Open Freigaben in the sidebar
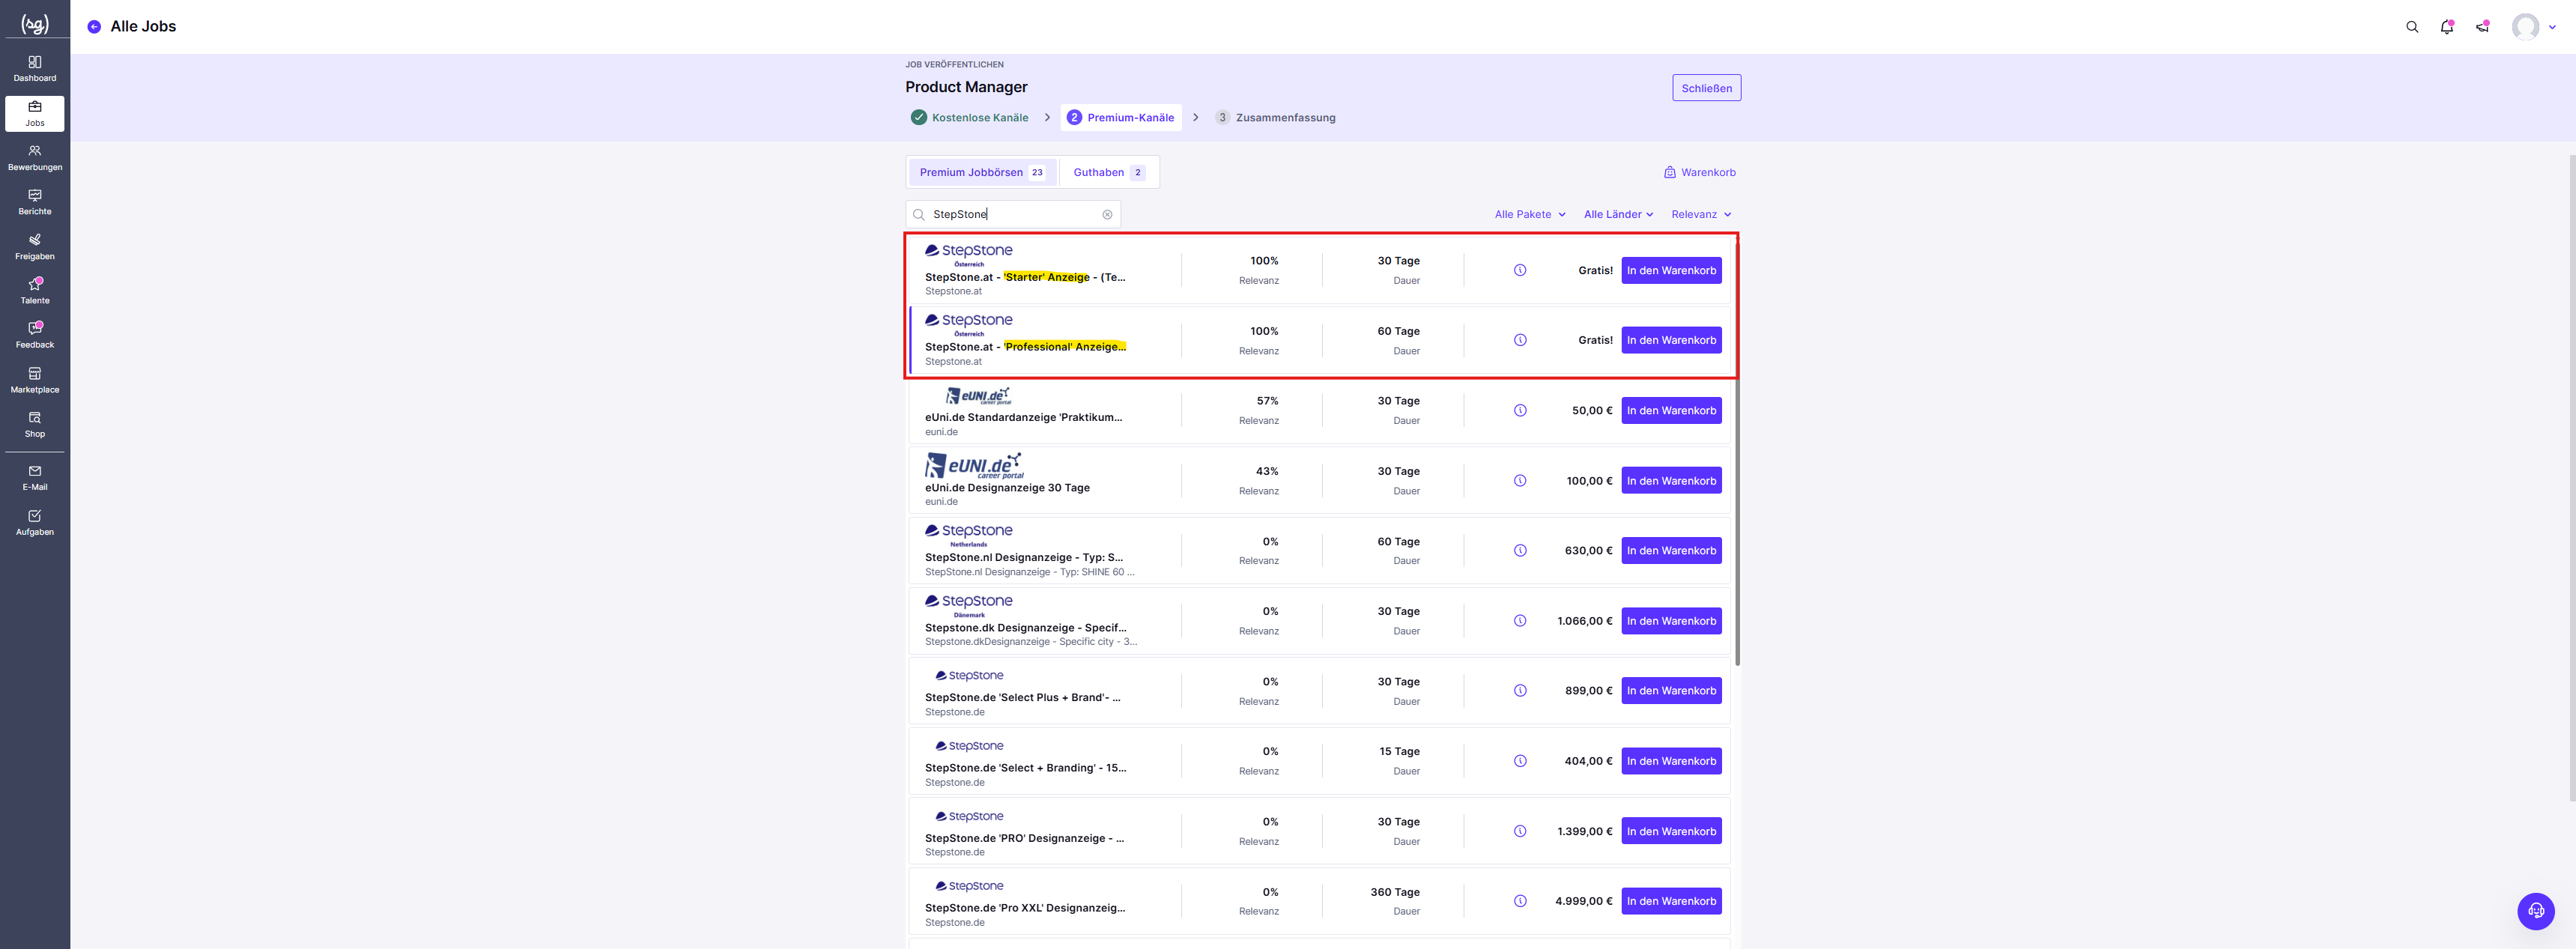Screen dimensions: 2576x949 [x=35, y=247]
